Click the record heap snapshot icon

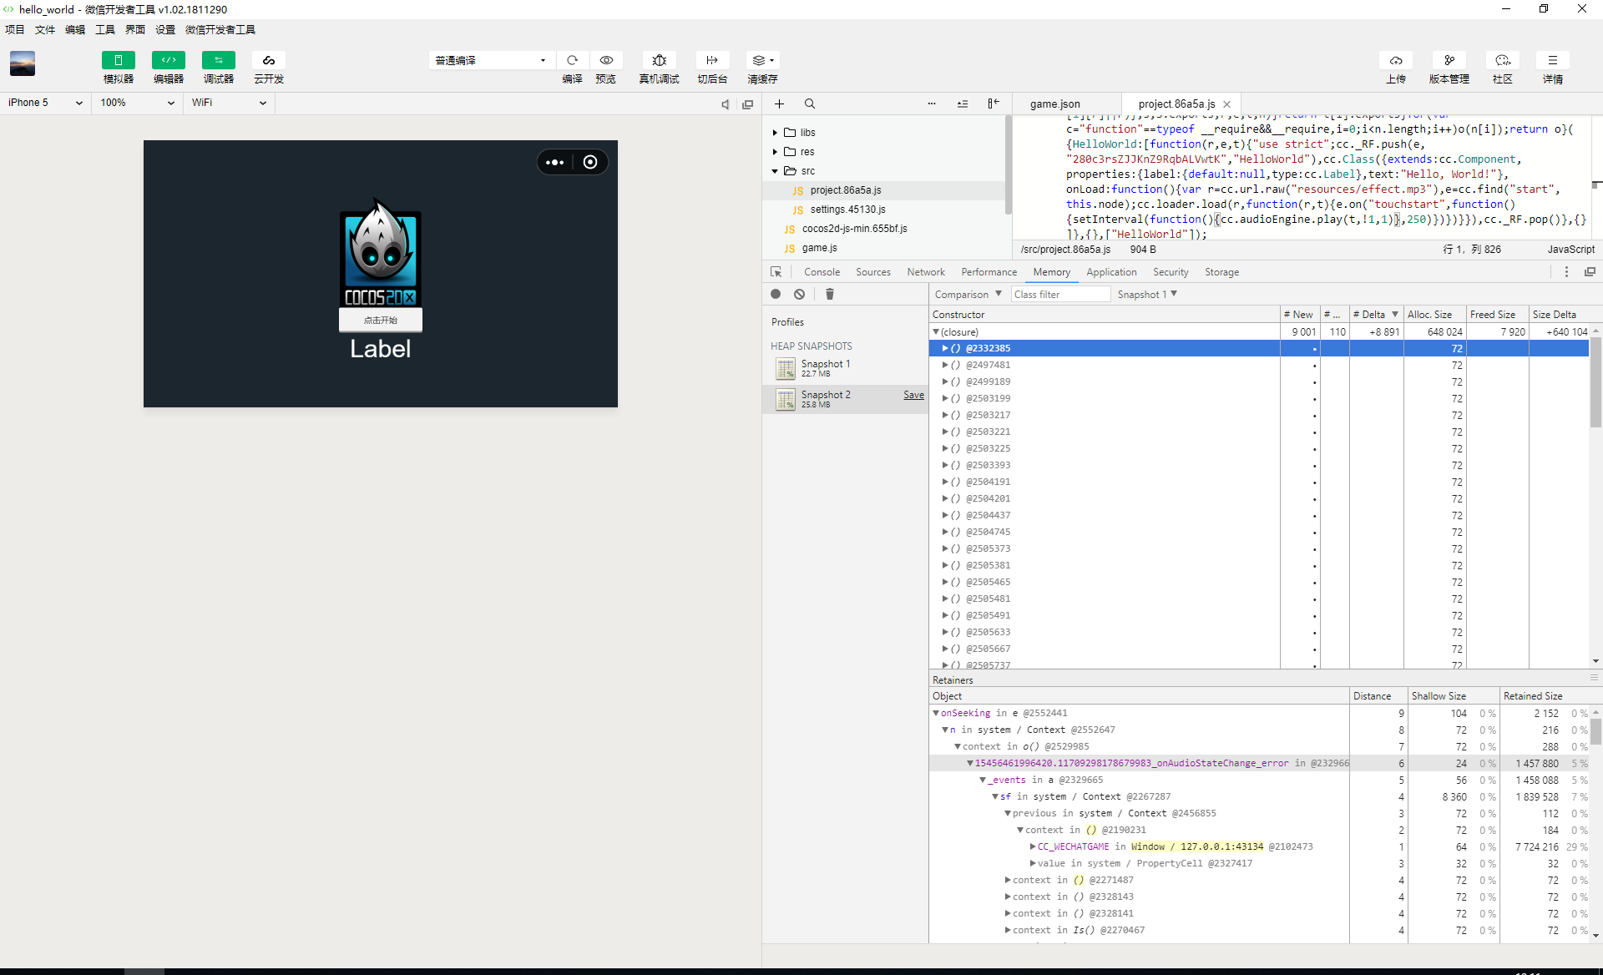pos(776,294)
